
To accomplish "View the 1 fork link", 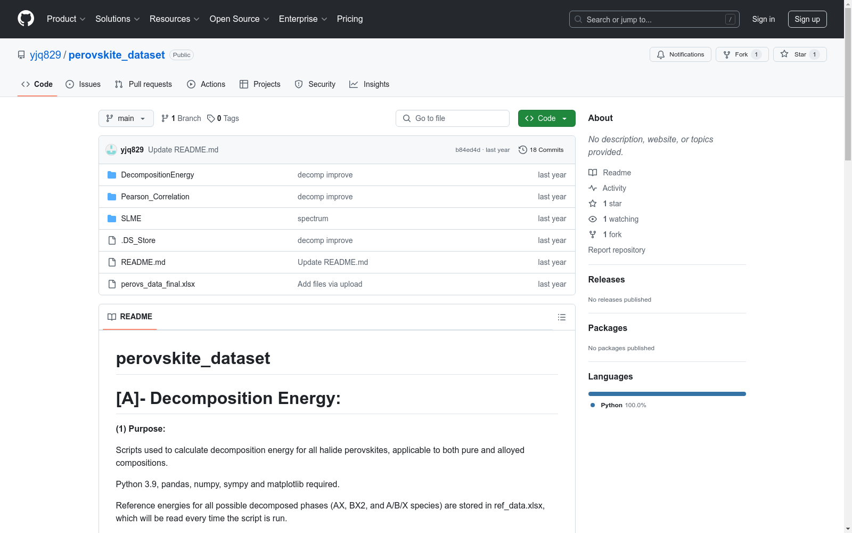I will [x=605, y=235].
